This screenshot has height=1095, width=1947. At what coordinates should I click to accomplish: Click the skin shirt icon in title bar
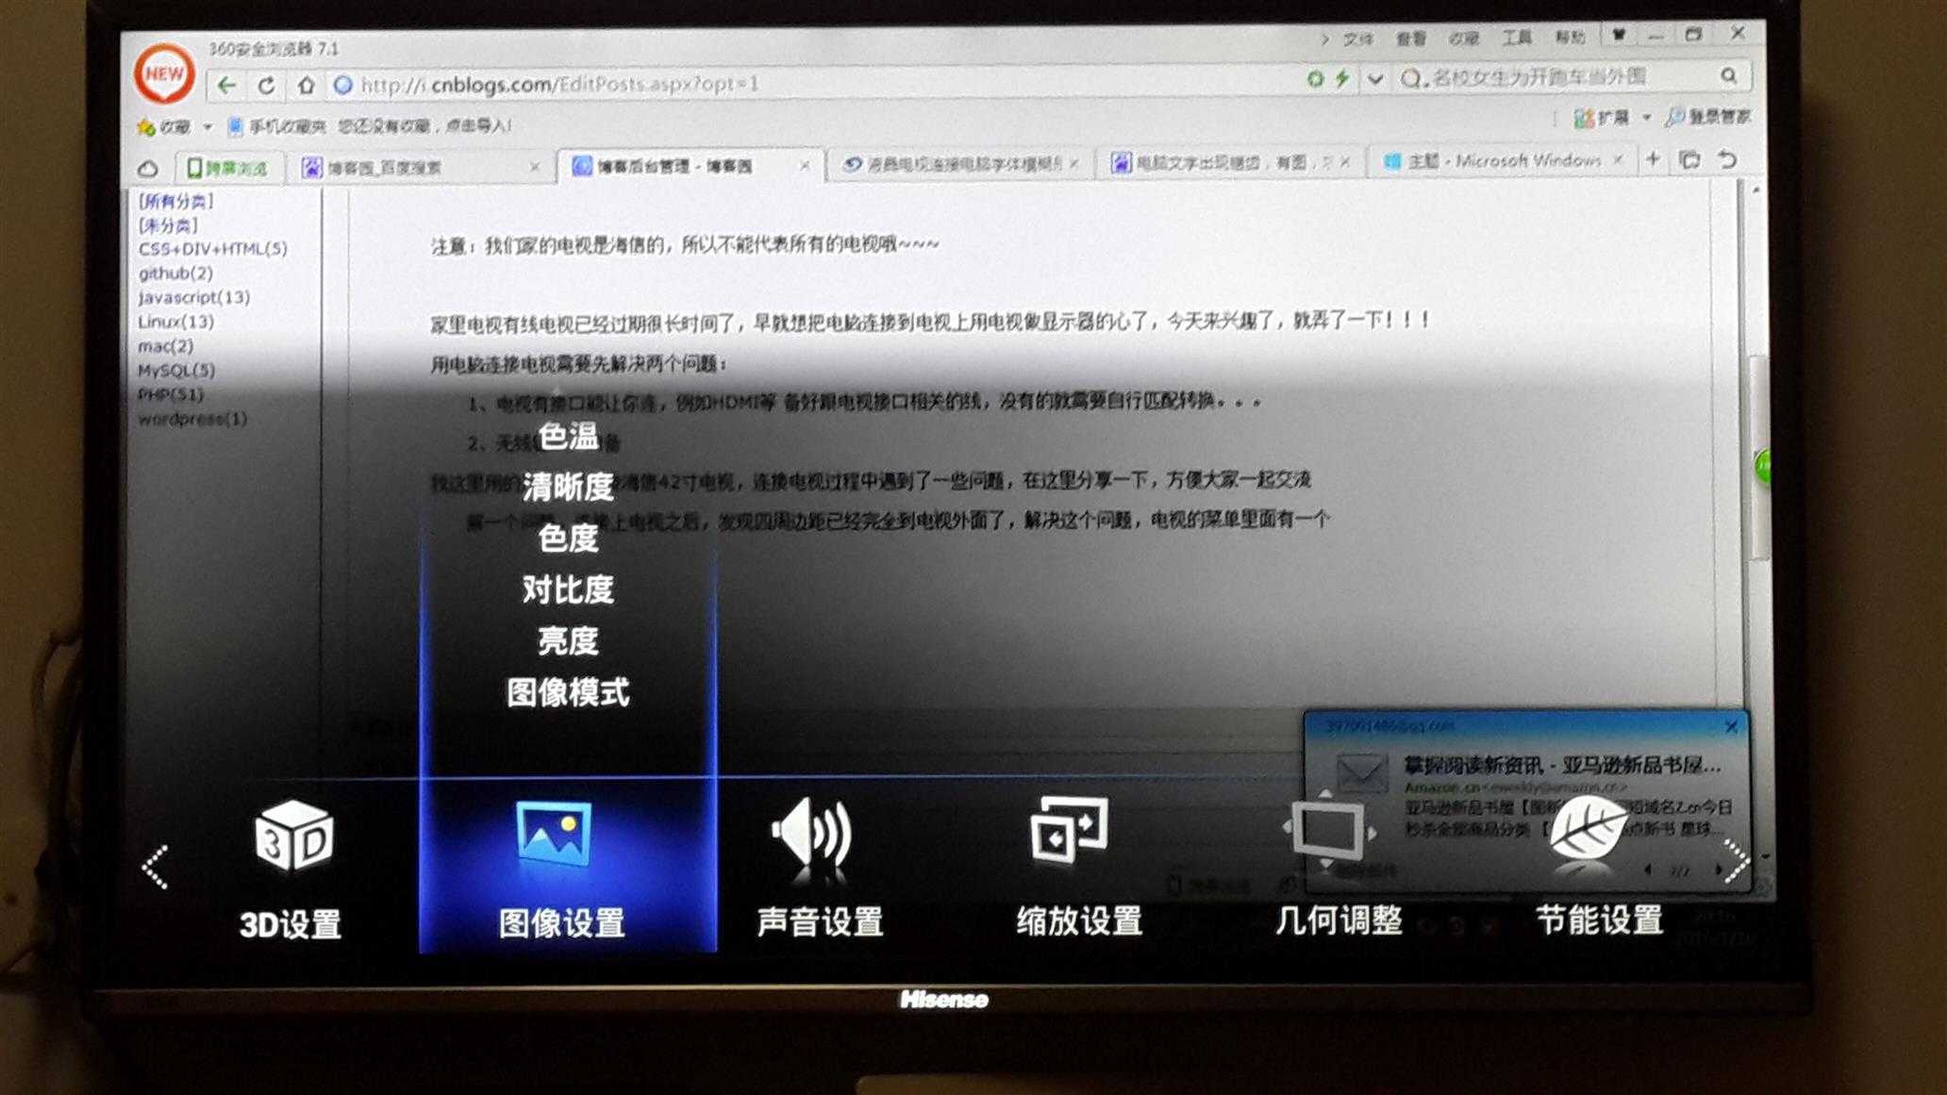tap(1619, 35)
